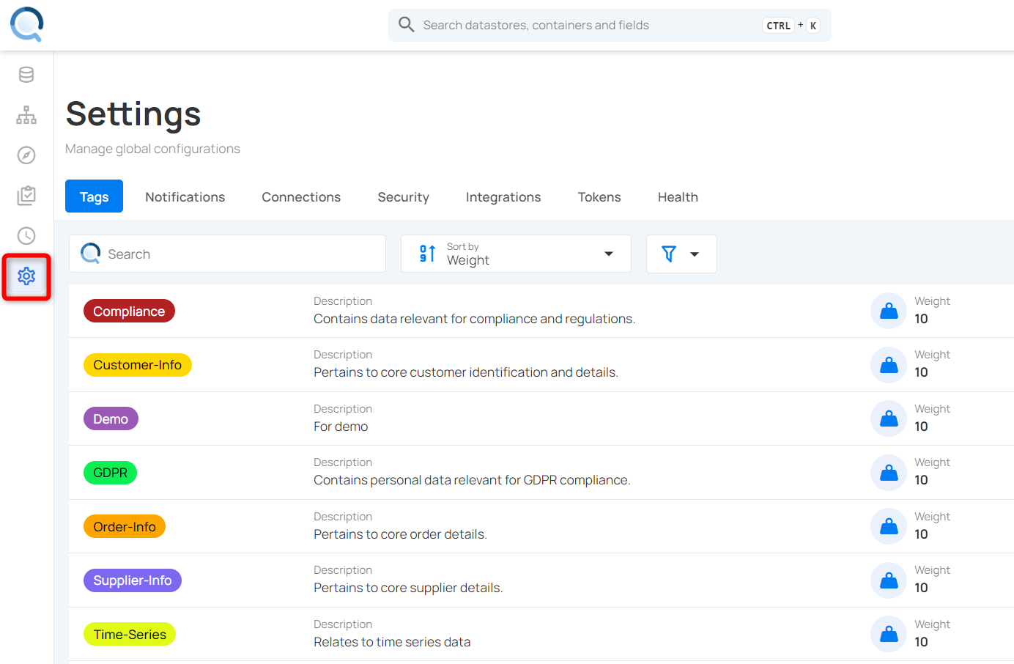Click the funnel filter icon
The image size is (1014, 664).
coord(669,254)
